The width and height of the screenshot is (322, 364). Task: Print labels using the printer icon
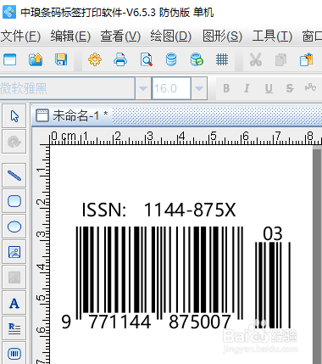click(x=120, y=59)
